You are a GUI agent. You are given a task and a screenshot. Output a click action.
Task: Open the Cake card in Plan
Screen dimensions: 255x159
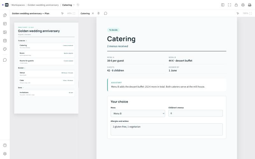(x=46, y=81)
